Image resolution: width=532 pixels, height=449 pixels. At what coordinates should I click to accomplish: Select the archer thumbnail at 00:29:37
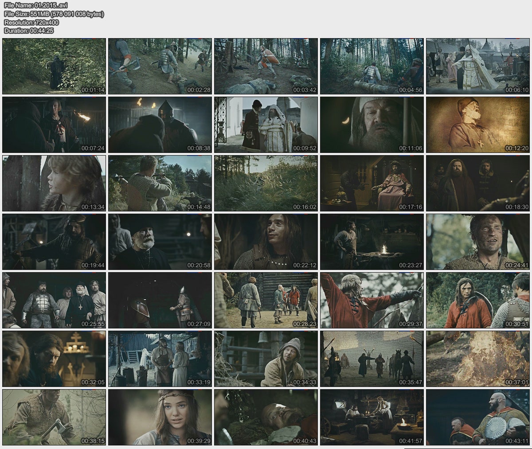pyautogui.click(x=372, y=300)
